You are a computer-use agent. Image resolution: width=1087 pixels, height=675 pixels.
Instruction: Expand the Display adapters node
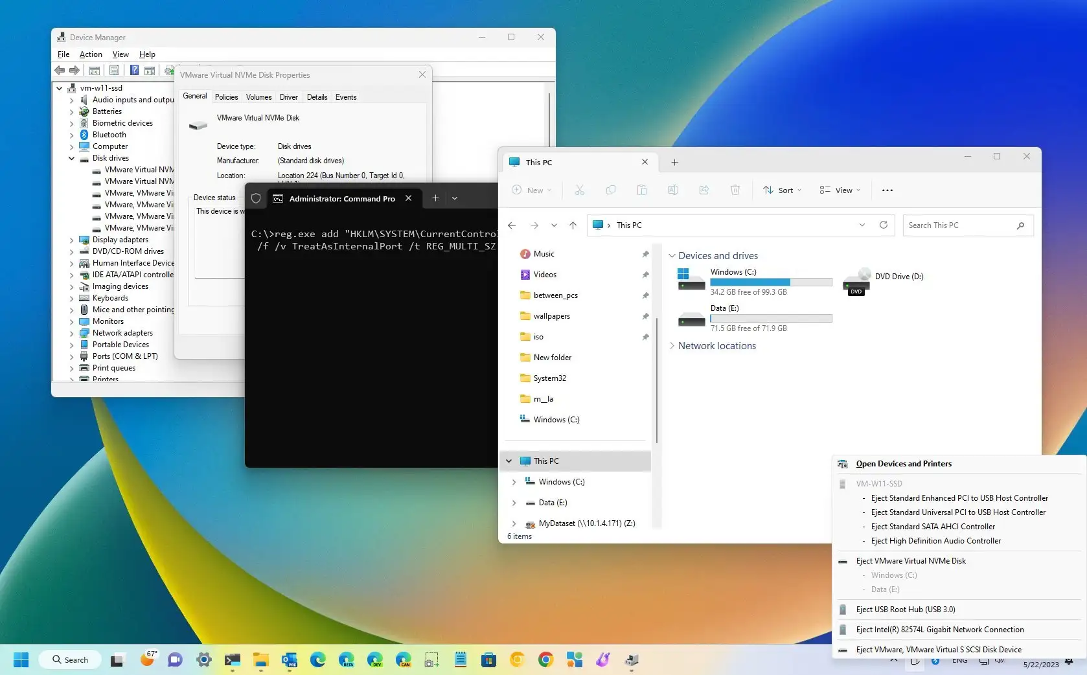coord(72,240)
